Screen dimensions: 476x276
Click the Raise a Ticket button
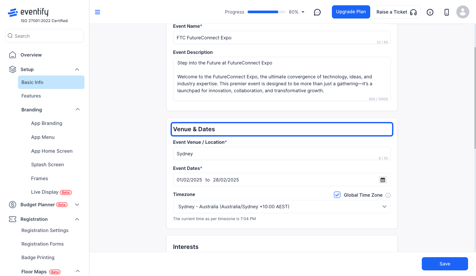[397, 12]
